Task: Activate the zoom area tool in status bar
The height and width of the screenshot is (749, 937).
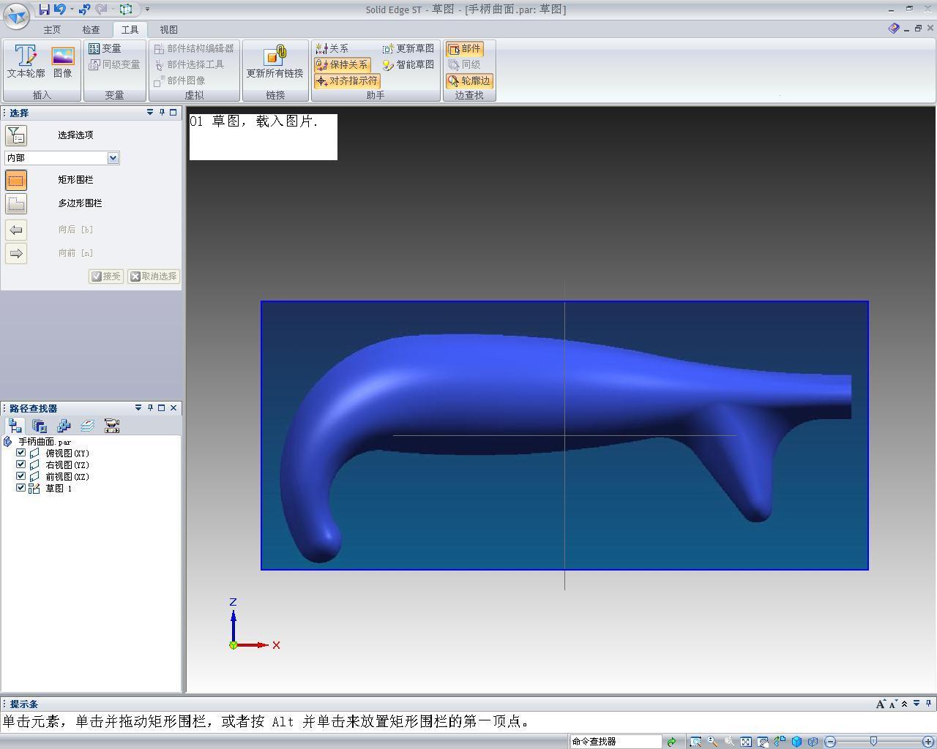Action: tap(695, 742)
